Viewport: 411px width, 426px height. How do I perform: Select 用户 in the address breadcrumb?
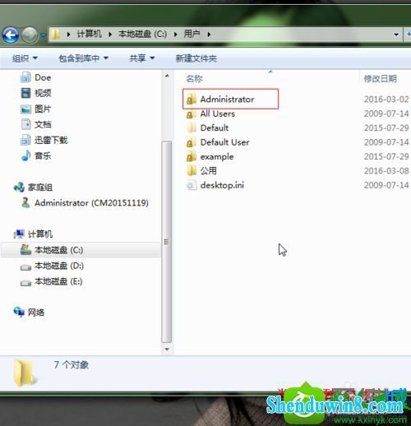192,34
